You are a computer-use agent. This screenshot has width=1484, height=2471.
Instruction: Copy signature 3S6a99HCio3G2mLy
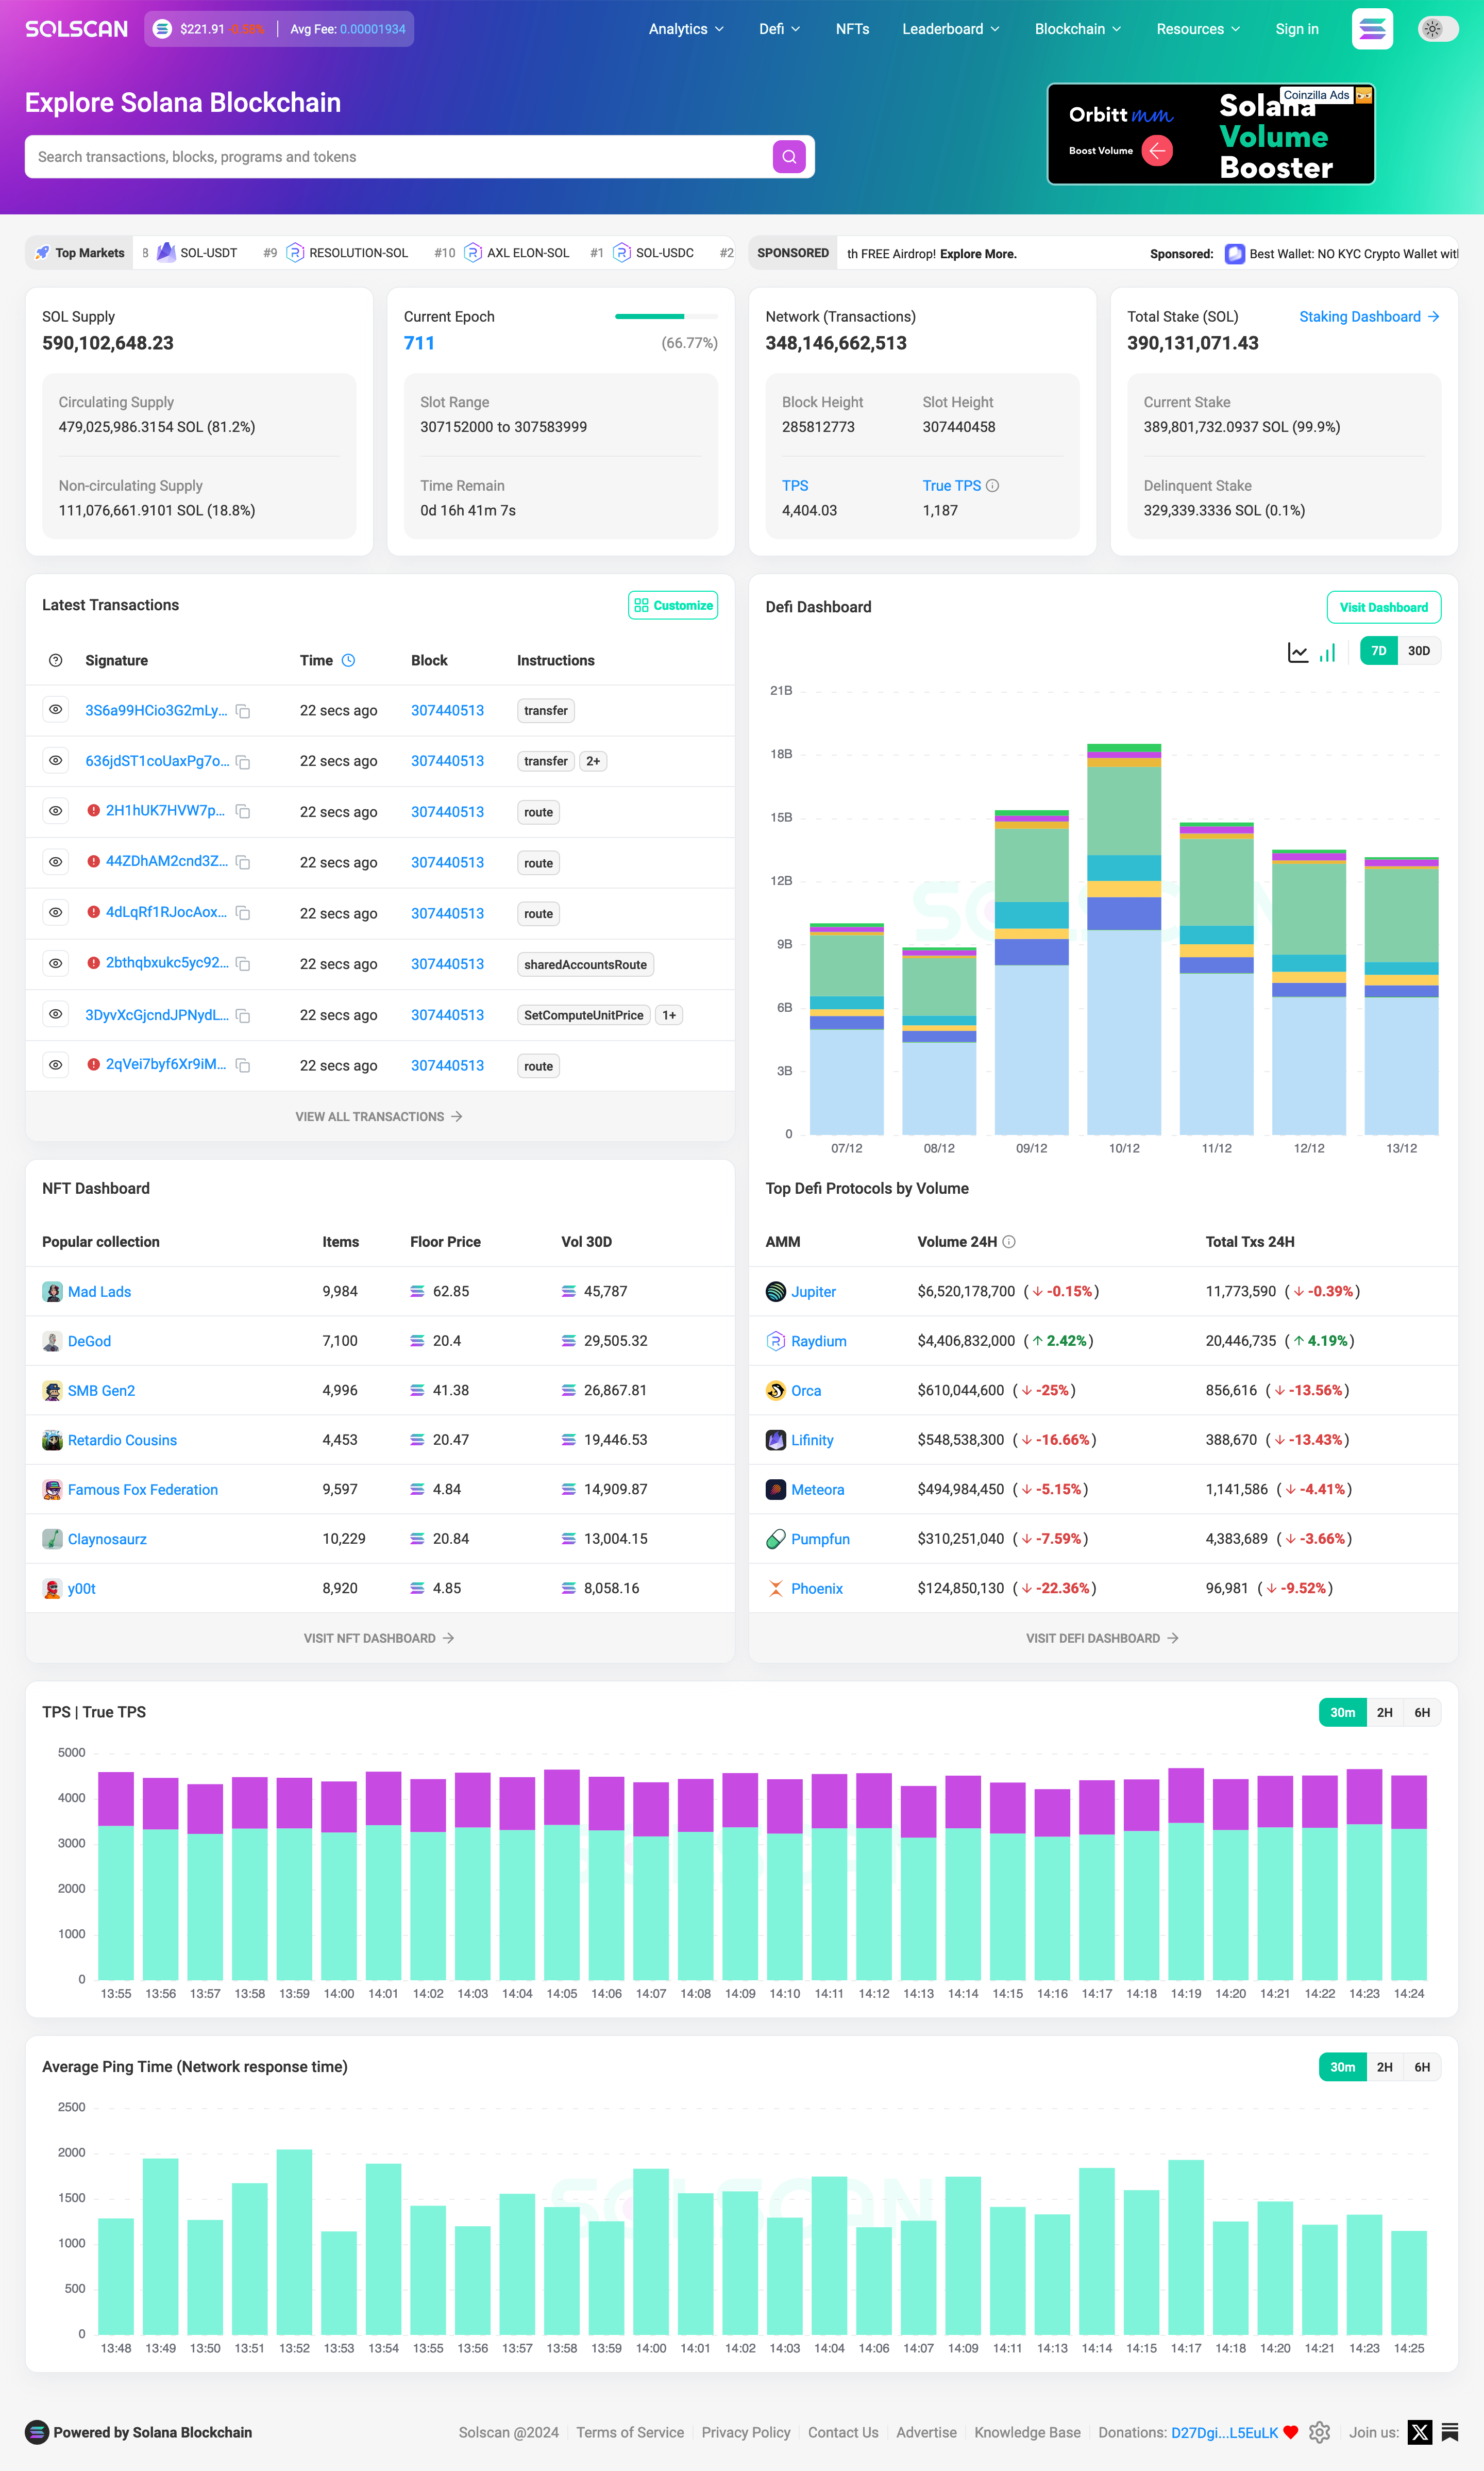(x=243, y=711)
